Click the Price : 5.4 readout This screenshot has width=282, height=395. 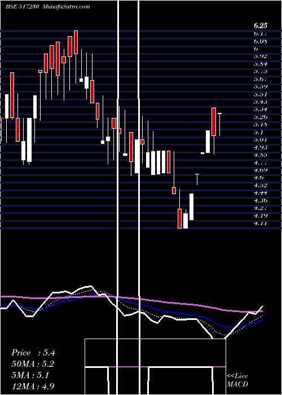coord(33,353)
